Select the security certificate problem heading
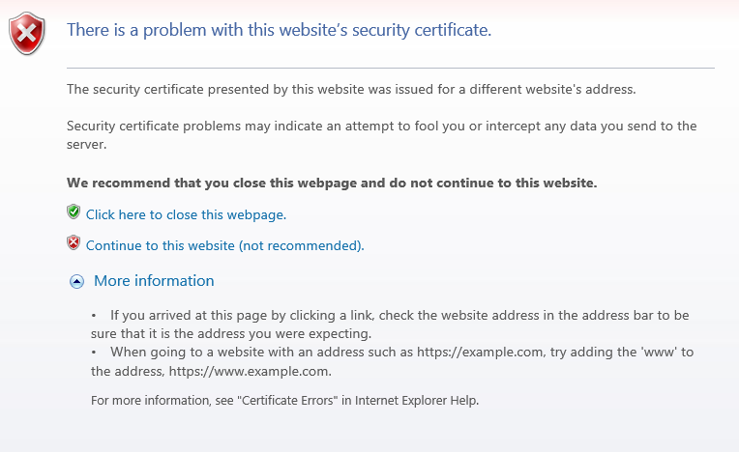 (x=279, y=30)
